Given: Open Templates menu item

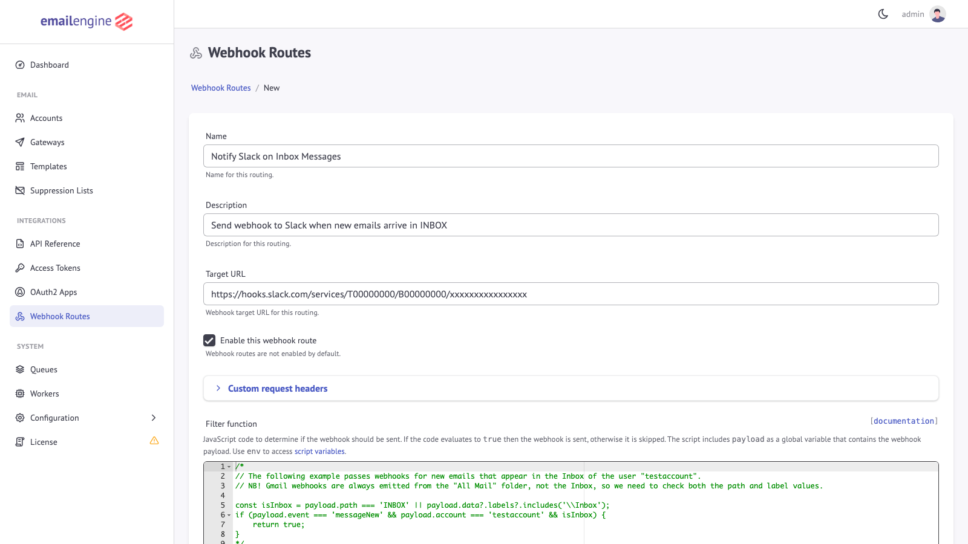Looking at the screenshot, I should pos(87,166).
